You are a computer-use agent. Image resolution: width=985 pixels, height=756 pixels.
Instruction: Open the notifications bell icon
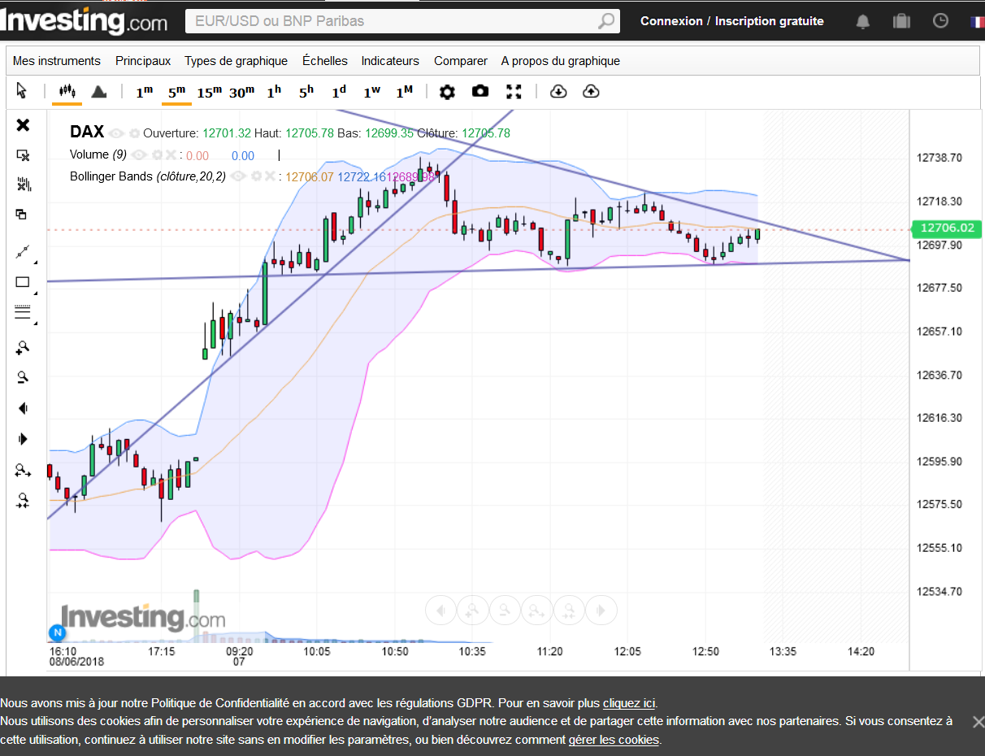[x=863, y=22]
